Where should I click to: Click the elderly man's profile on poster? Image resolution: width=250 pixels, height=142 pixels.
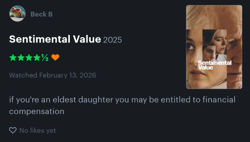235,47
